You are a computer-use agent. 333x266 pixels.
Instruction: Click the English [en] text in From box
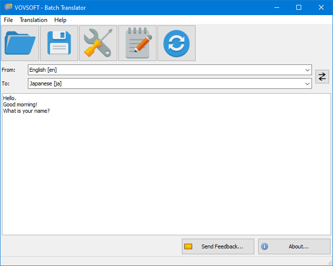pyautogui.click(x=43, y=70)
